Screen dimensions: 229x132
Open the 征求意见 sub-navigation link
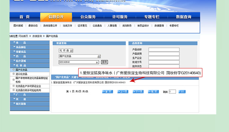(x=82, y=26)
